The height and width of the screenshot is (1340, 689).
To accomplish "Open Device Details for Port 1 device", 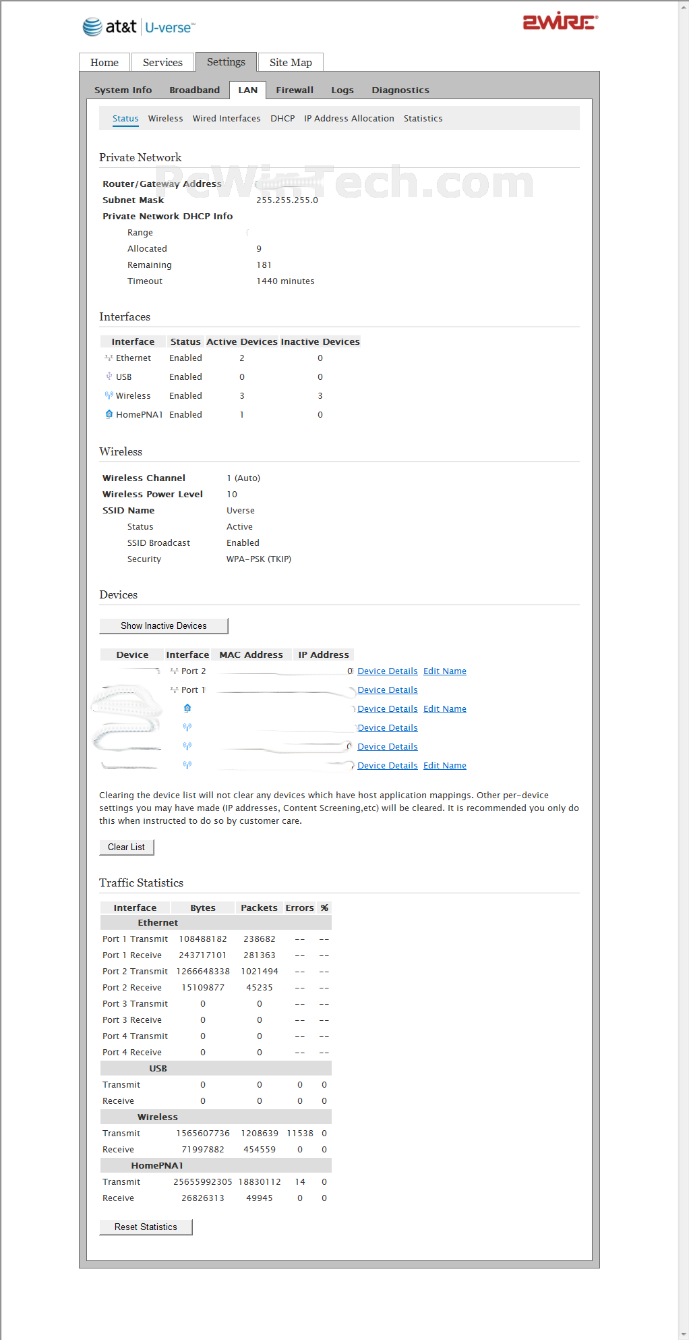I will 388,690.
